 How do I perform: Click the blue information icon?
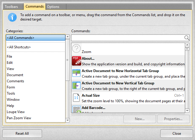coord(12,17)
